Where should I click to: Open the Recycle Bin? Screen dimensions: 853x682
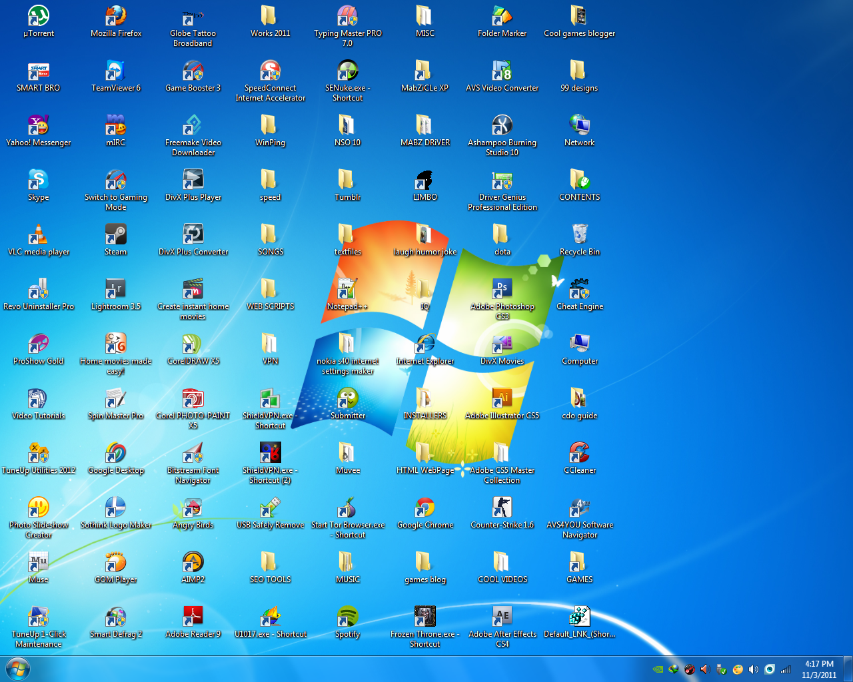click(579, 234)
